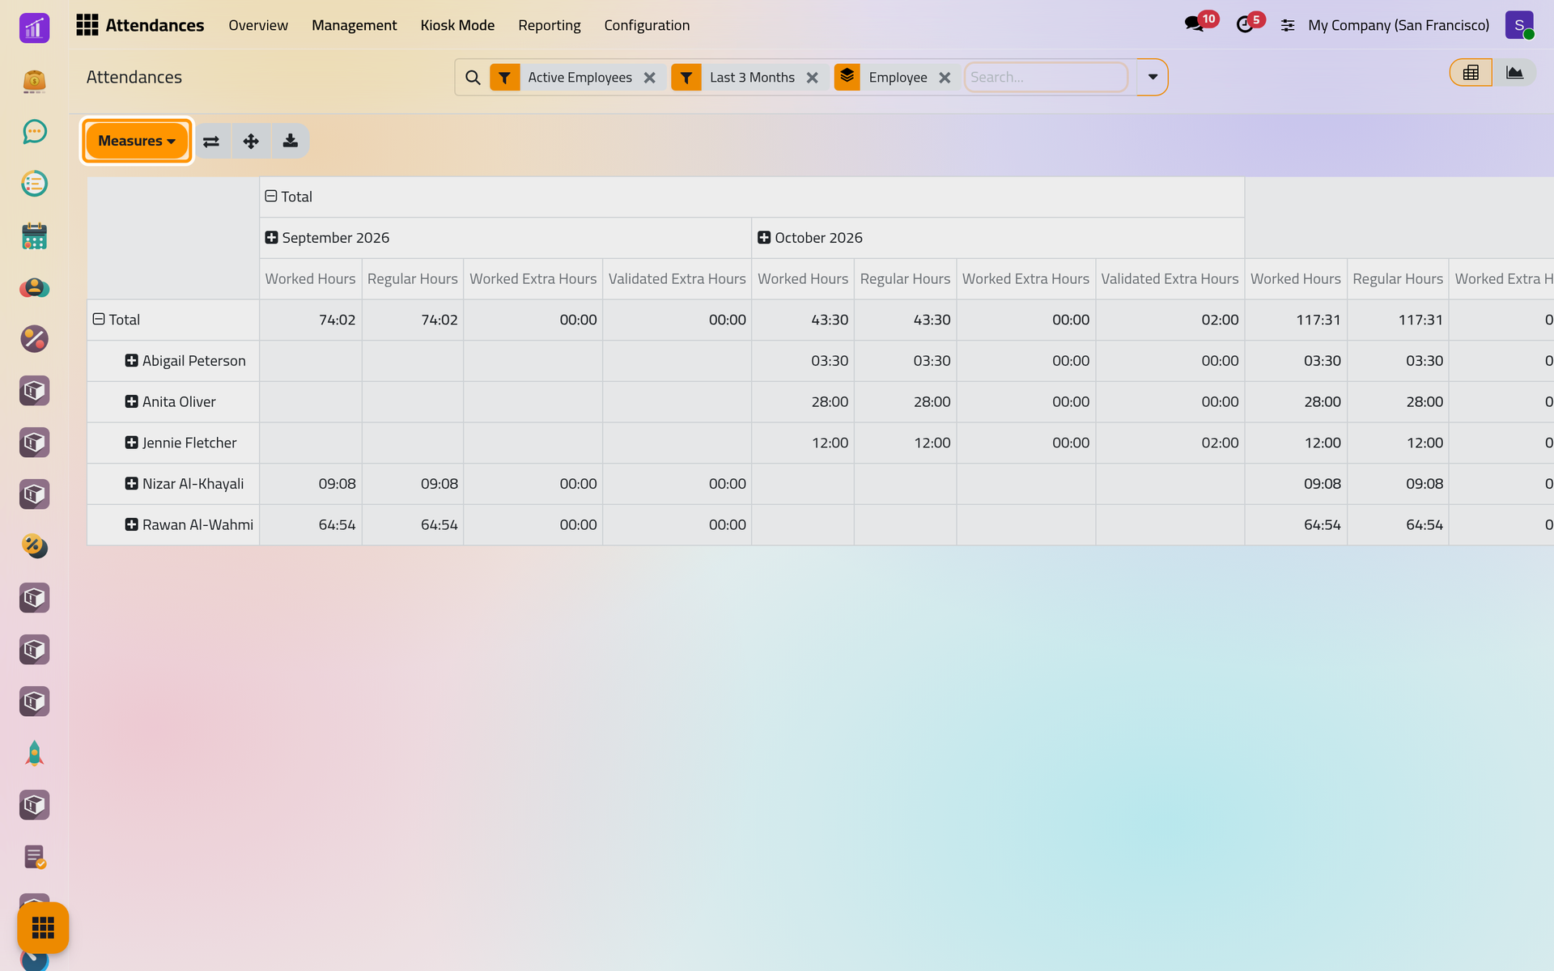
Task: Expand the September 2026 column
Action: (x=272, y=238)
